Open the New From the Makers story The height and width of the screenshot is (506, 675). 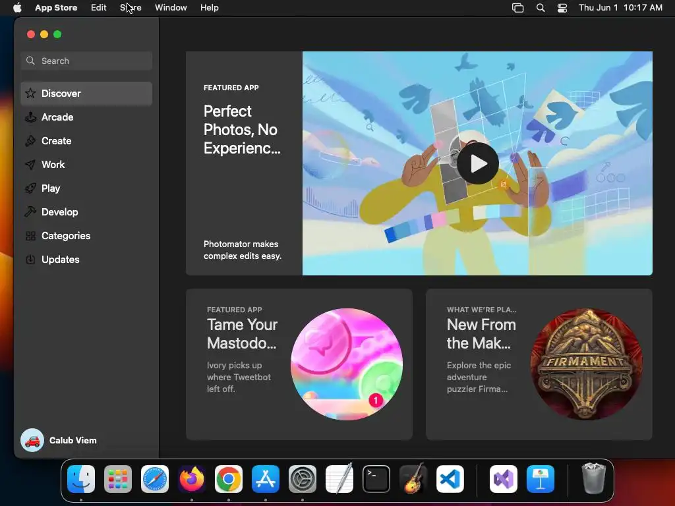coord(539,364)
